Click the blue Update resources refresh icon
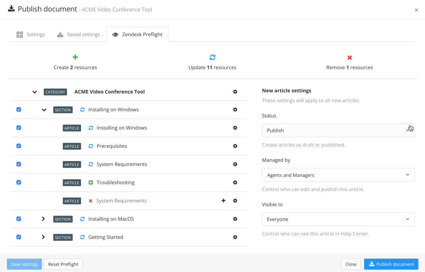Image resolution: width=425 pixels, height=272 pixels. (212, 57)
